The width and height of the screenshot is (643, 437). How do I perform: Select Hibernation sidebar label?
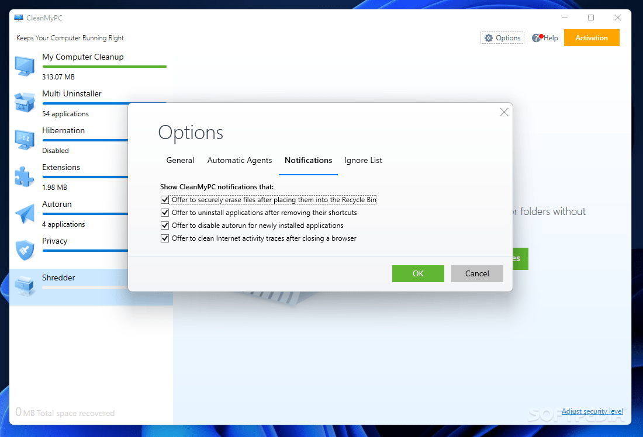pos(64,130)
